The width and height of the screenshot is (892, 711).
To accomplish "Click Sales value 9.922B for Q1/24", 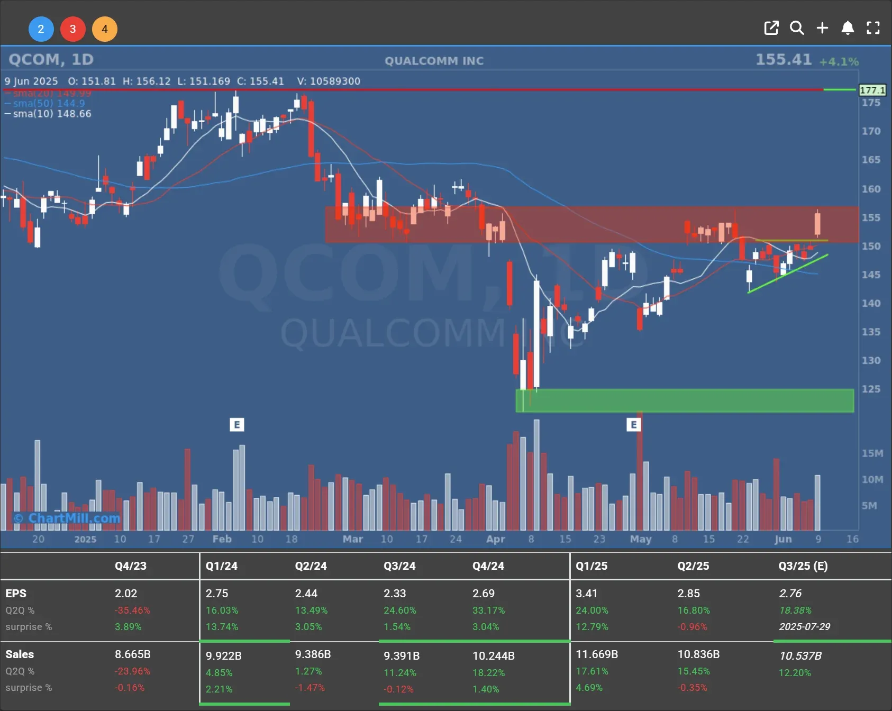I will tap(223, 656).
